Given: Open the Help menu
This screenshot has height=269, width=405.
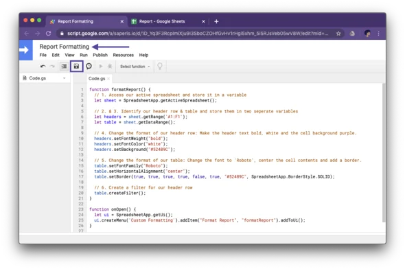Looking at the screenshot, I should click(x=143, y=55).
